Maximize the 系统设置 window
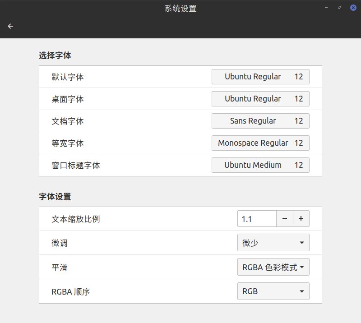This screenshot has width=361, height=323. [x=340, y=8]
